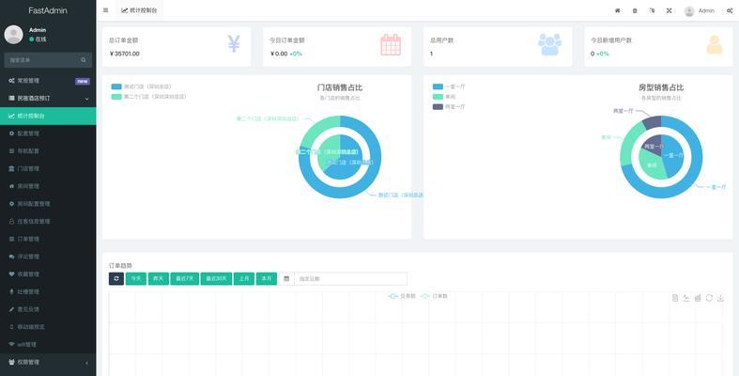This screenshot has height=376, width=739.
Task: Open 房间管理 with the house icon
Action: tap(48, 186)
